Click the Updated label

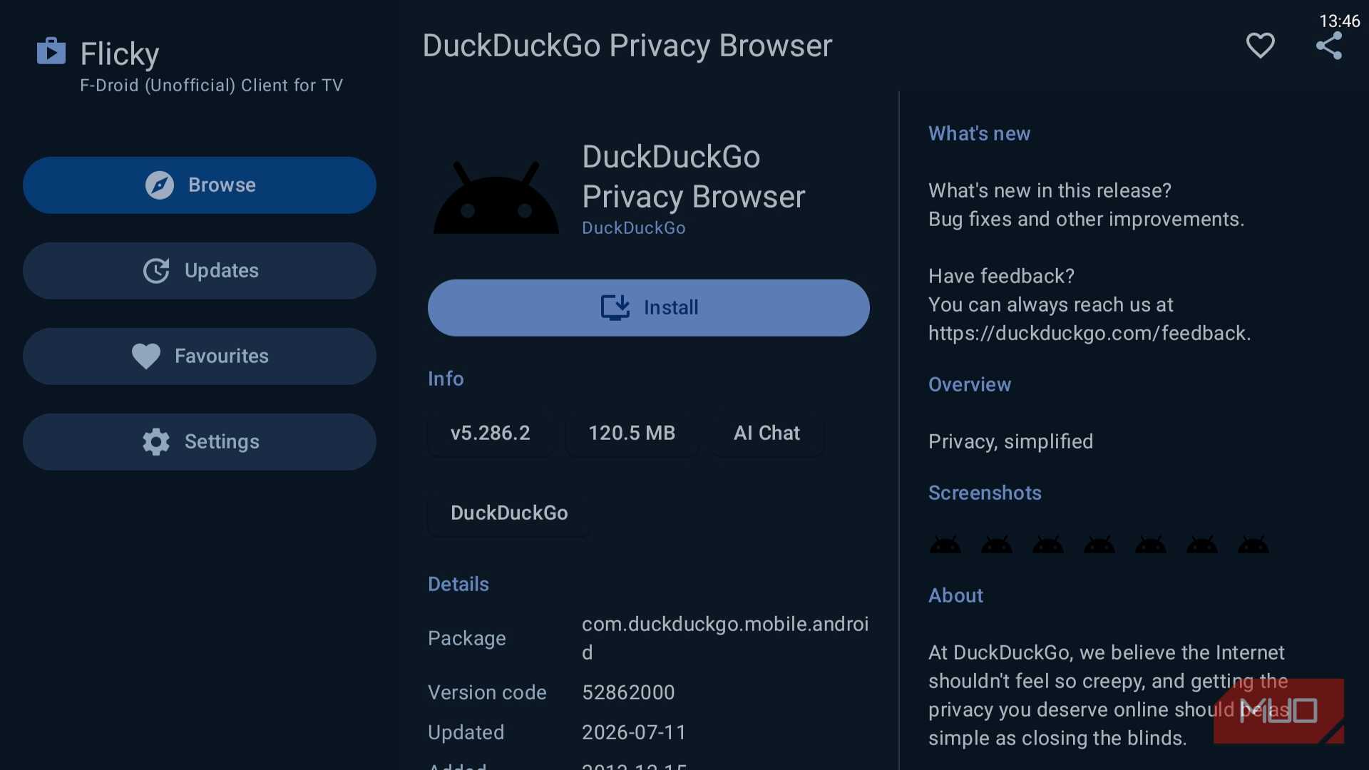coord(466,733)
